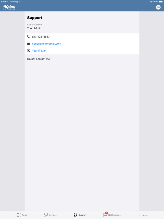The image size is (164, 219).
Task: Tap the Devices icon in tab bar
Action: 46,215
